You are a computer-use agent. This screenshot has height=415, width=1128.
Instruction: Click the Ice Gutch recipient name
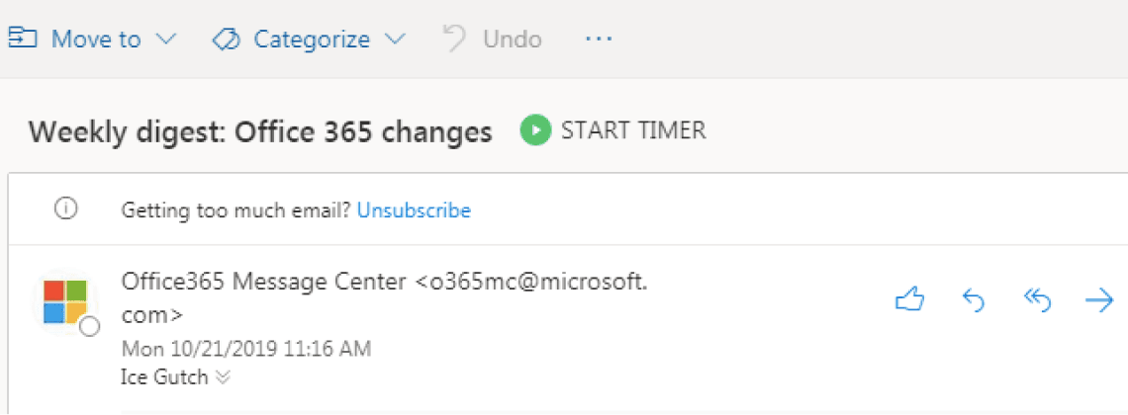click(164, 376)
